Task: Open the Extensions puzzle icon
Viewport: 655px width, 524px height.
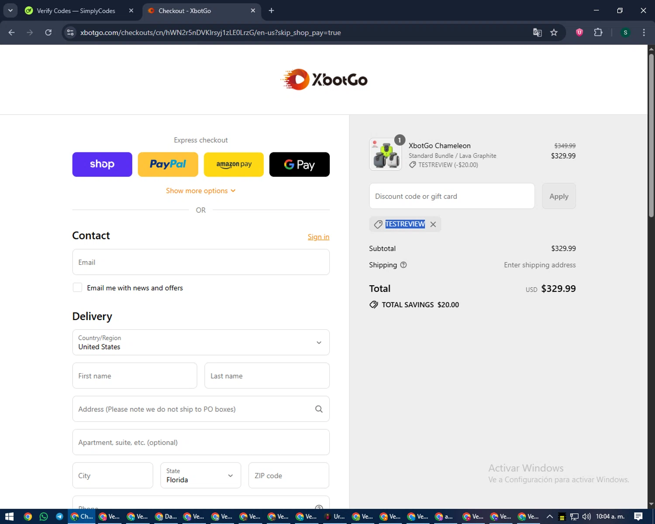Action: tap(598, 32)
